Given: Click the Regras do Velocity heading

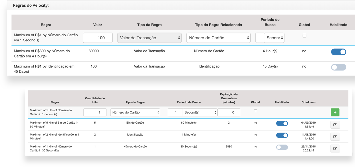Looking at the screenshot, I should point(31,5).
